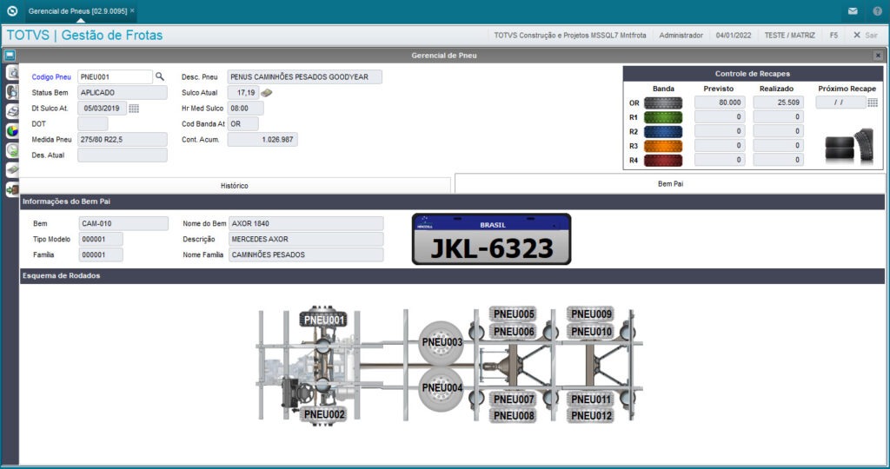Click the R2 blue tread band swatch
The height and width of the screenshot is (469, 890).
pos(663,131)
